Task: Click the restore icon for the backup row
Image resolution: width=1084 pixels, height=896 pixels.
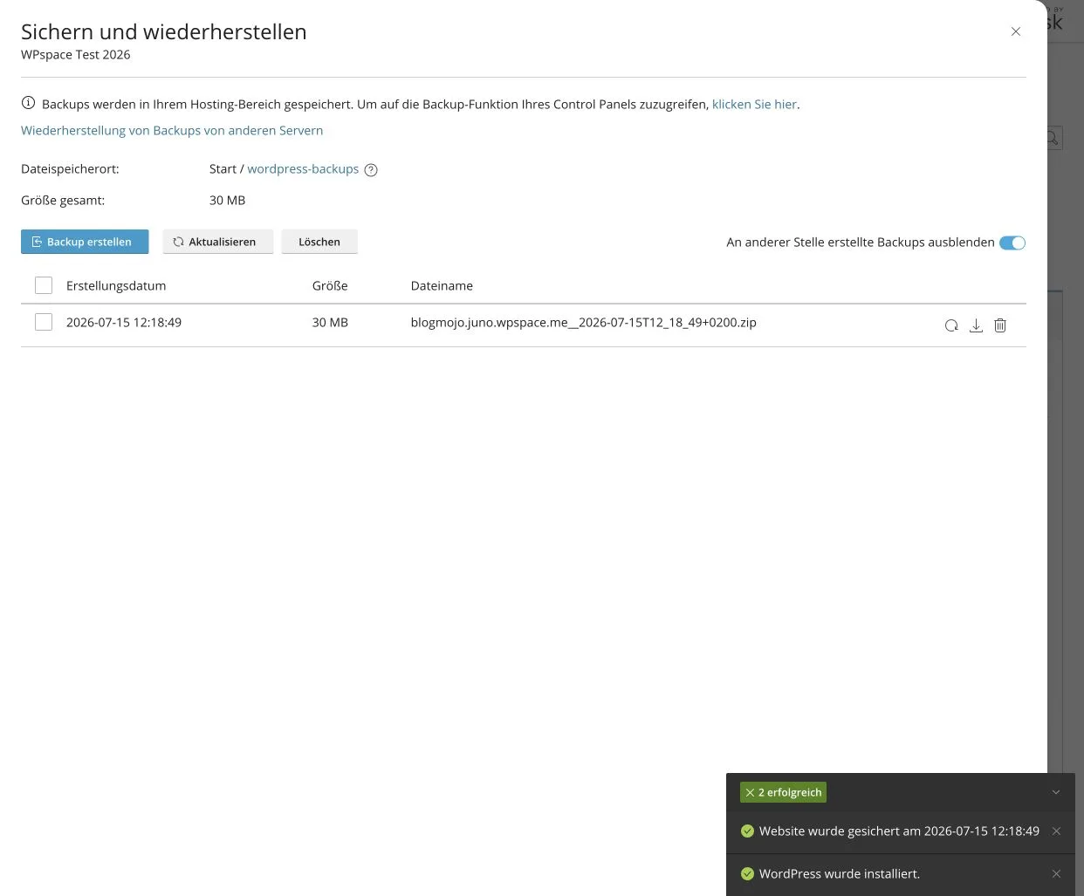Action: pyautogui.click(x=951, y=325)
